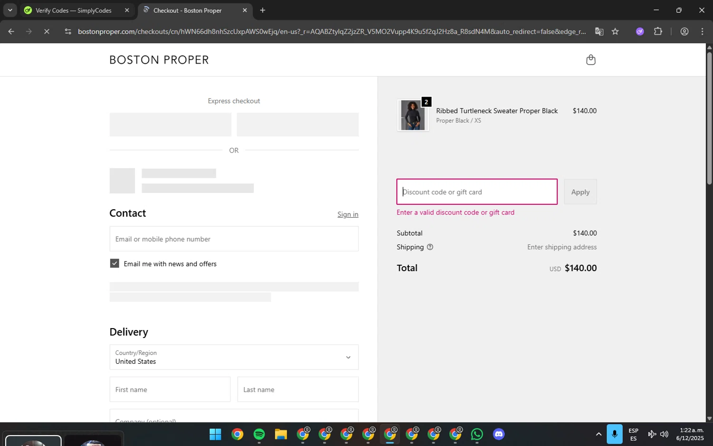This screenshot has width=713, height=446.
Task: Open the volume control in system tray
Action: click(x=665, y=434)
